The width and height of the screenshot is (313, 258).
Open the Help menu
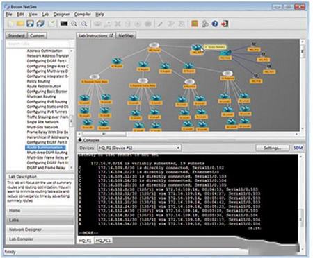(x=99, y=15)
